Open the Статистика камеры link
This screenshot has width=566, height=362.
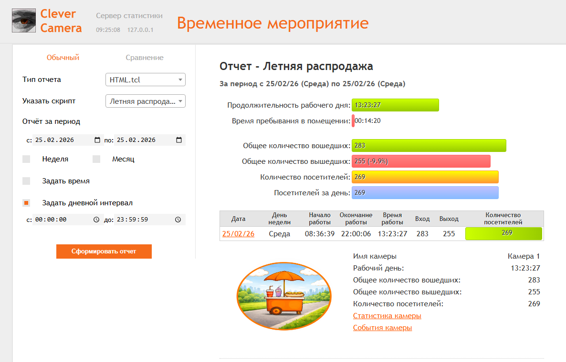pos(387,316)
